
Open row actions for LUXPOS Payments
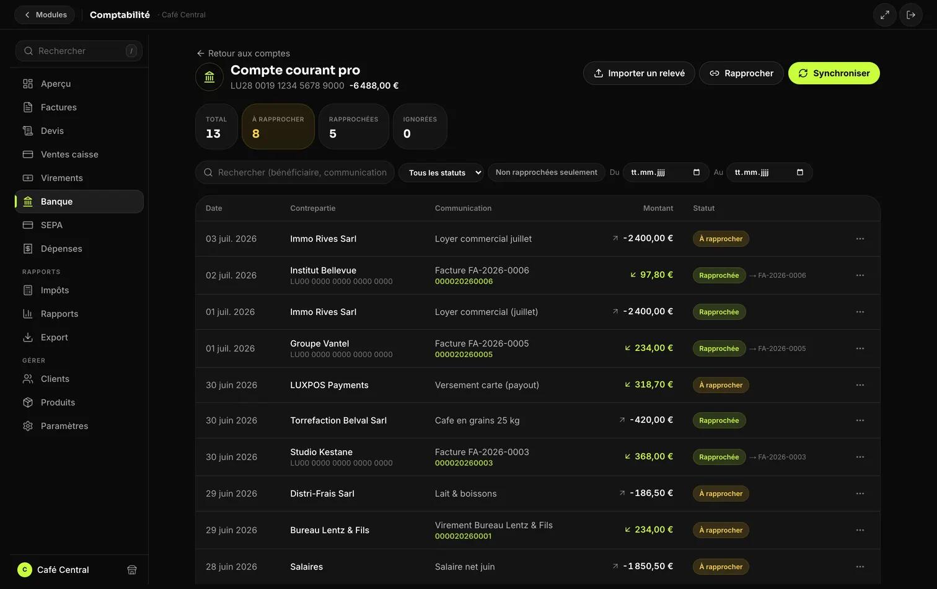[x=860, y=385]
